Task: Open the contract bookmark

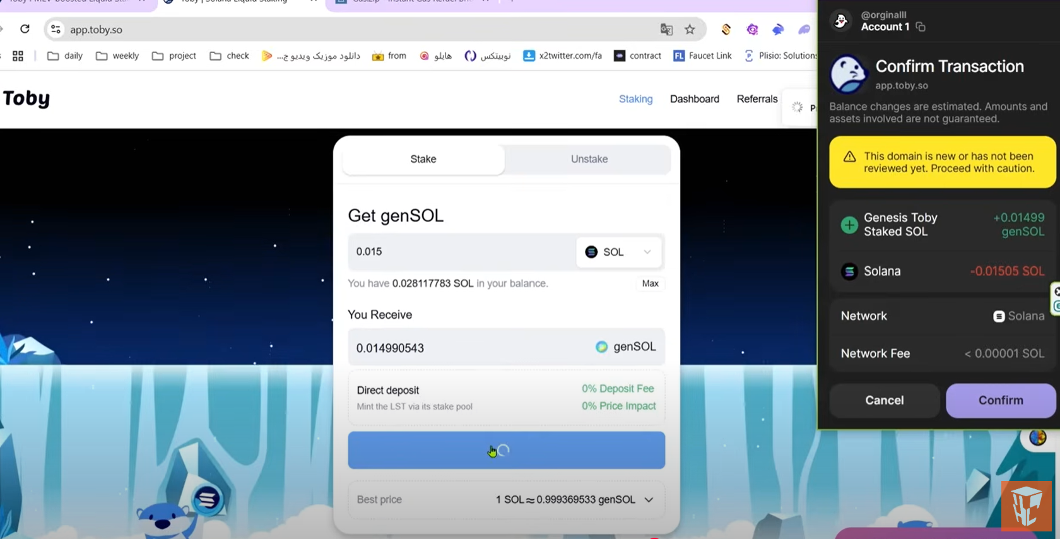Action: click(637, 56)
